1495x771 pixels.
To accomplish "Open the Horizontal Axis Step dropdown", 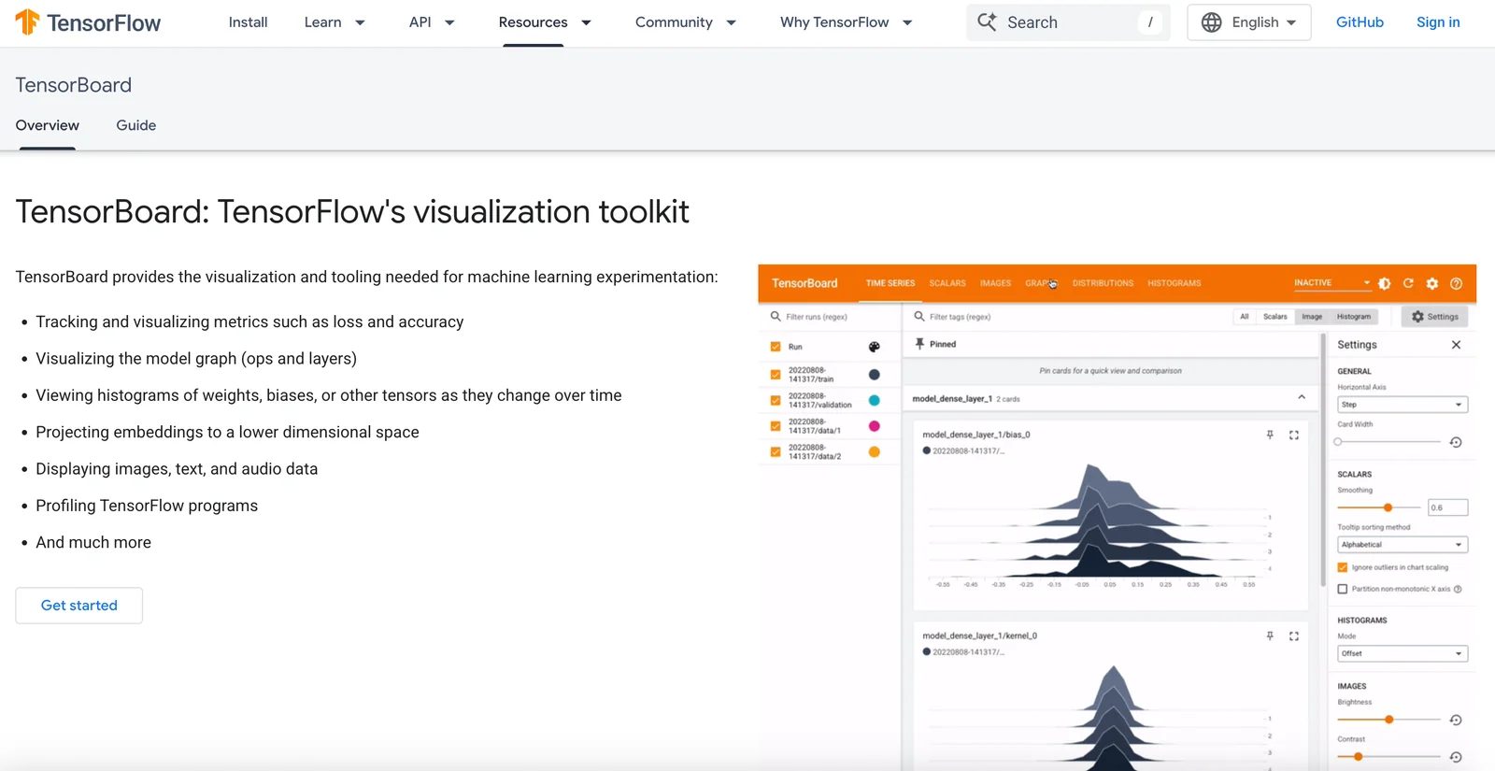I will [1402, 405].
